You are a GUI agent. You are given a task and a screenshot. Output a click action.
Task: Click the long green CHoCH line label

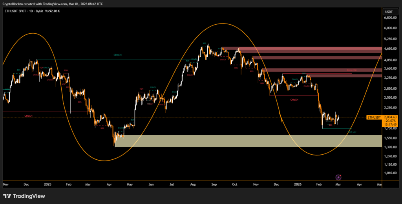point(117,55)
